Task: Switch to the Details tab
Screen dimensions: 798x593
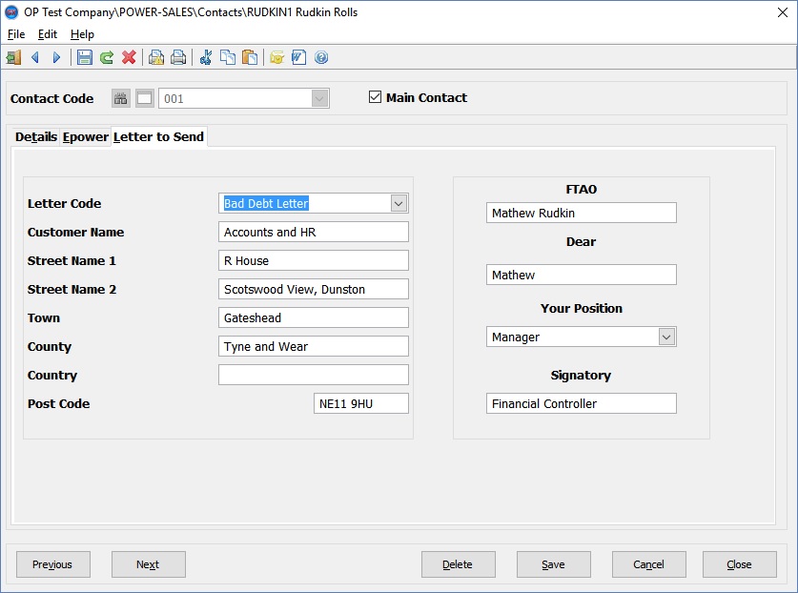Action: point(35,137)
